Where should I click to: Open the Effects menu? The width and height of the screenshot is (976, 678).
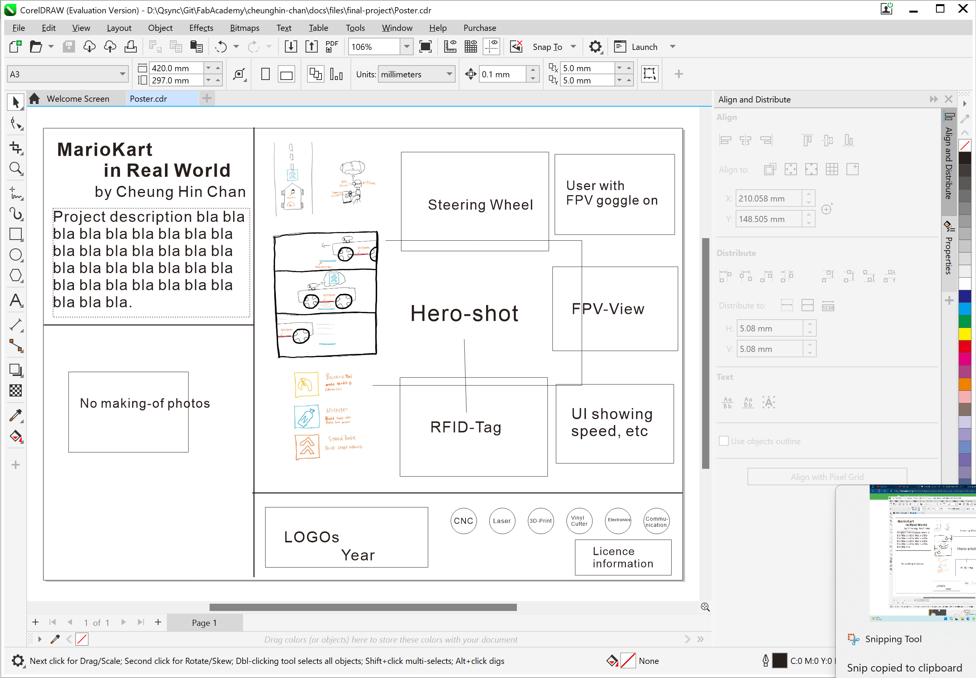pyautogui.click(x=201, y=28)
